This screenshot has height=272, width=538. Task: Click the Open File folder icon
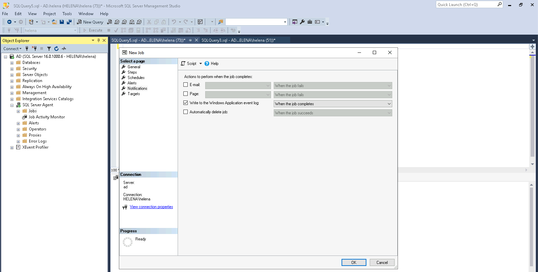click(54, 22)
